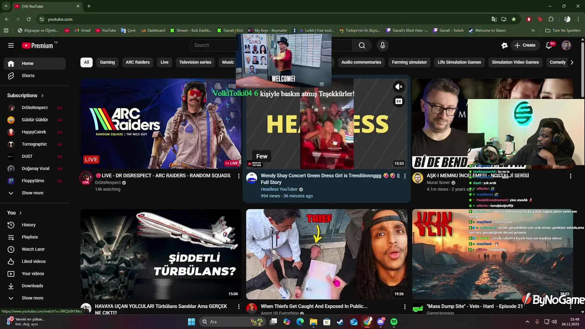Open the Welcome to Steam bookmark
Image resolution: width=585 pixels, height=329 pixels.
487,31
